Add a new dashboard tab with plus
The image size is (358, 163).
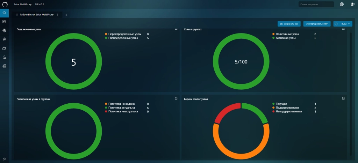[x=66, y=15]
